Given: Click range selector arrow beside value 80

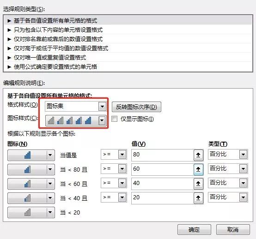Looking at the screenshot, I should (x=198, y=155).
